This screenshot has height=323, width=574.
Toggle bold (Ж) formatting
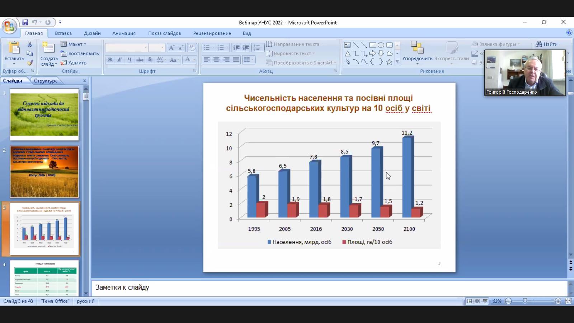tap(110, 60)
